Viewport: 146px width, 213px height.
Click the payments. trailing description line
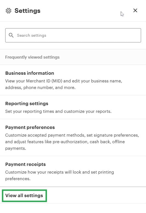(16, 148)
